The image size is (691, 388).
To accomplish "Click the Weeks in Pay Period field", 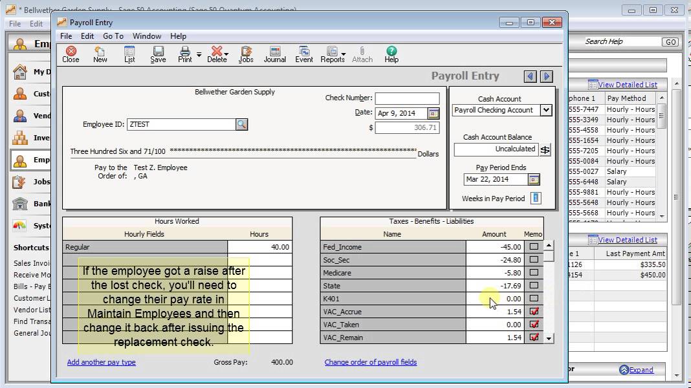I will [536, 198].
